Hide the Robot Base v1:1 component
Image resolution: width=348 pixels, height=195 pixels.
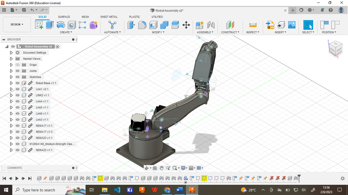point(17,83)
